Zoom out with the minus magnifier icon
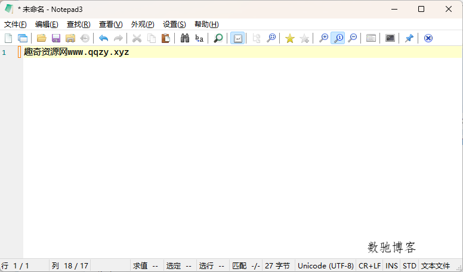 point(352,38)
